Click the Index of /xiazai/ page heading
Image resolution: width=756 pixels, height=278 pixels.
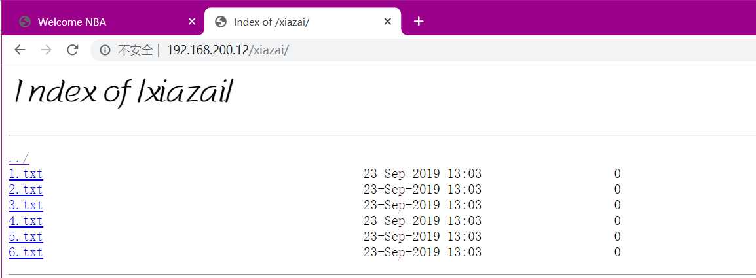[124, 92]
